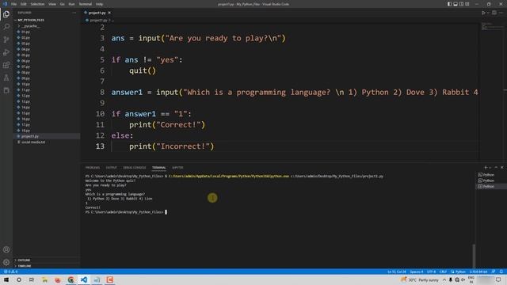The image size is (507, 285).
Task: Switch to the Debug Console tab
Action: pyautogui.click(x=135, y=168)
